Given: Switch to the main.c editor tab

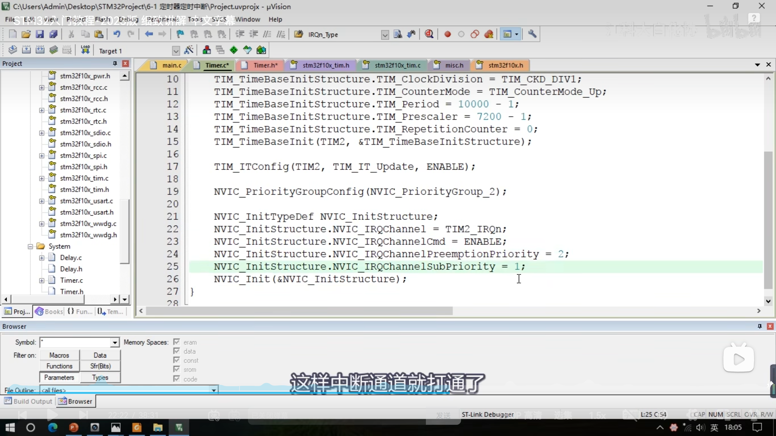Looking at the screenshot, I should (x=171, y=65).
